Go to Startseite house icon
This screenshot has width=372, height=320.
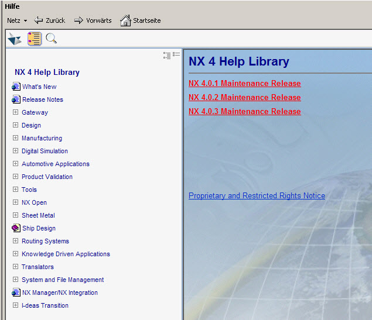click(x=125, y=20)
